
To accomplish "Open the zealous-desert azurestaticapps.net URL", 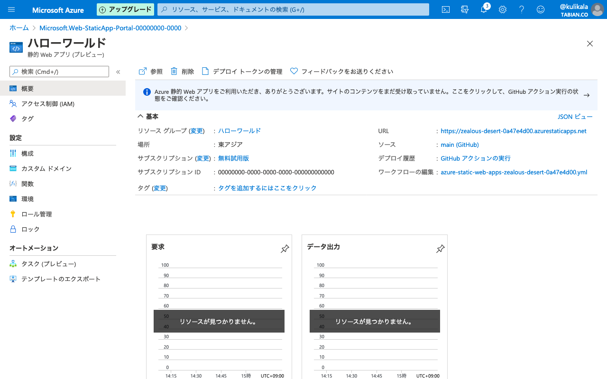I will tap(514, 131).
